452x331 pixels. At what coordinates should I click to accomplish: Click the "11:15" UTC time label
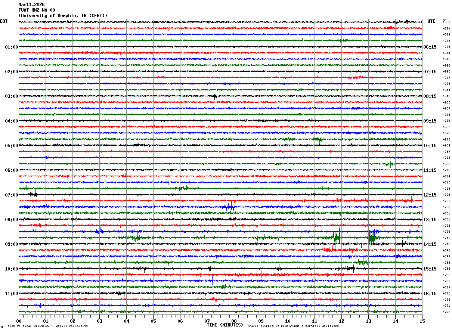click(x=430, y=170)
